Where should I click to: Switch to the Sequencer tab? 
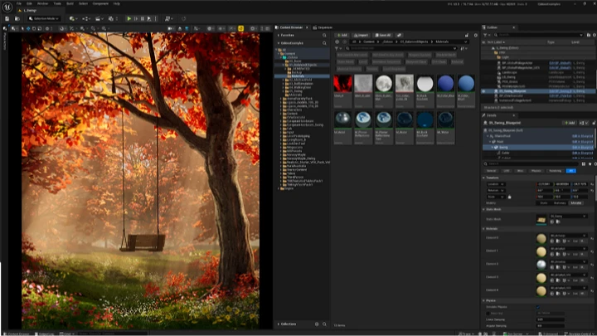click(x=323, y=27)
